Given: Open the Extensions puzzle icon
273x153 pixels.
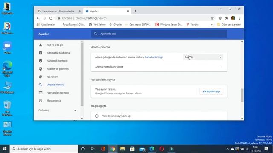Looking at the screenshot, I should [x=227, y=18].
